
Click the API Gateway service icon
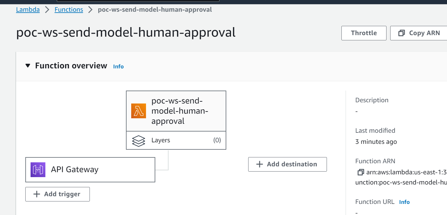point(38,169)
